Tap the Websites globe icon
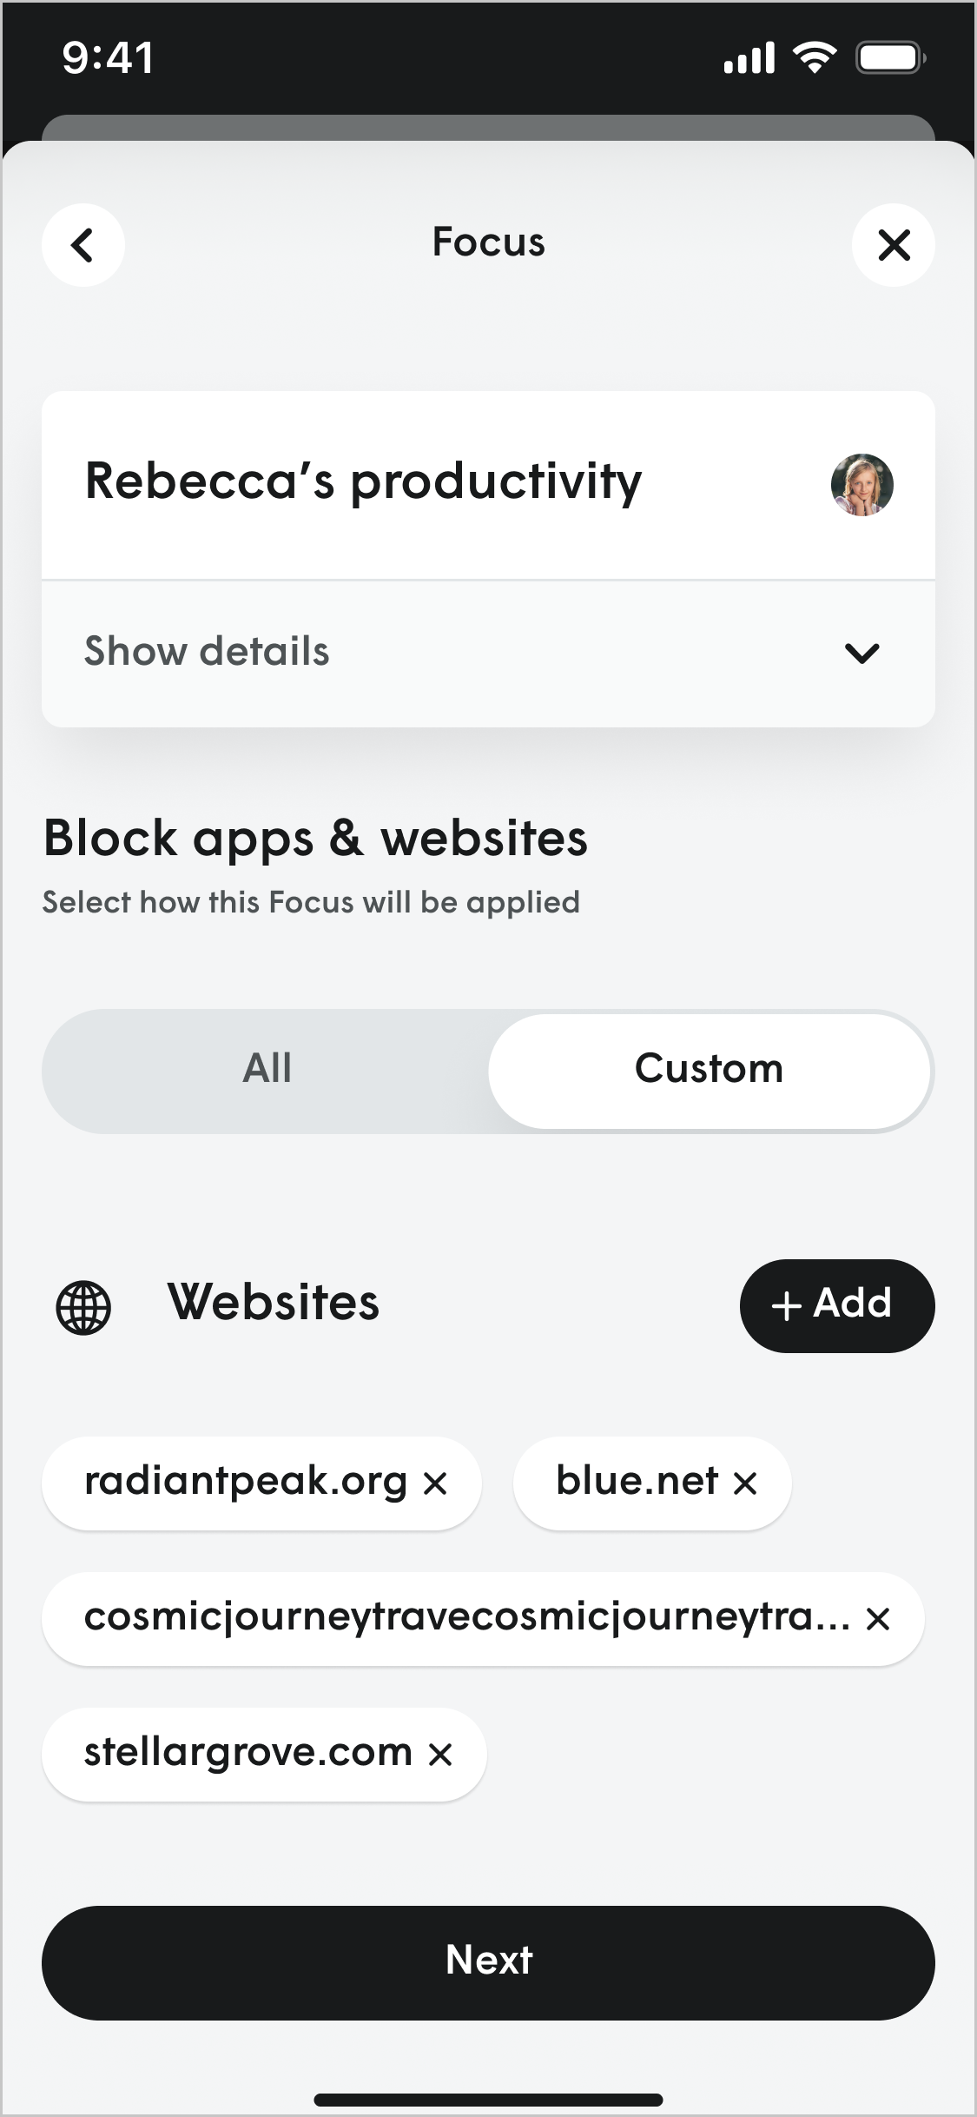This screenshot has height=2117, width=977. click(83, 1307)
